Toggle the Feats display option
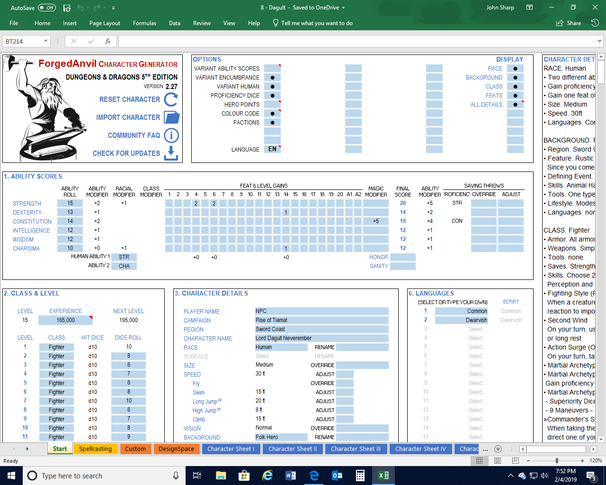Screen dimensions: 606x485 click(x=515, y=96)
